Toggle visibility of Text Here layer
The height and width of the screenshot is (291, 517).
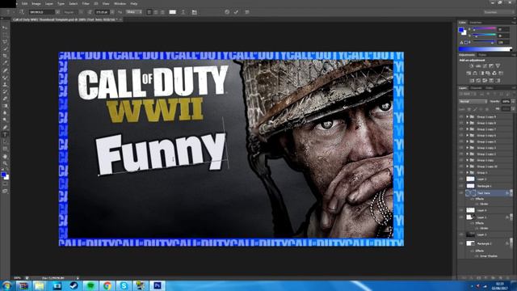pyautogui.click(x=461, y=193)
